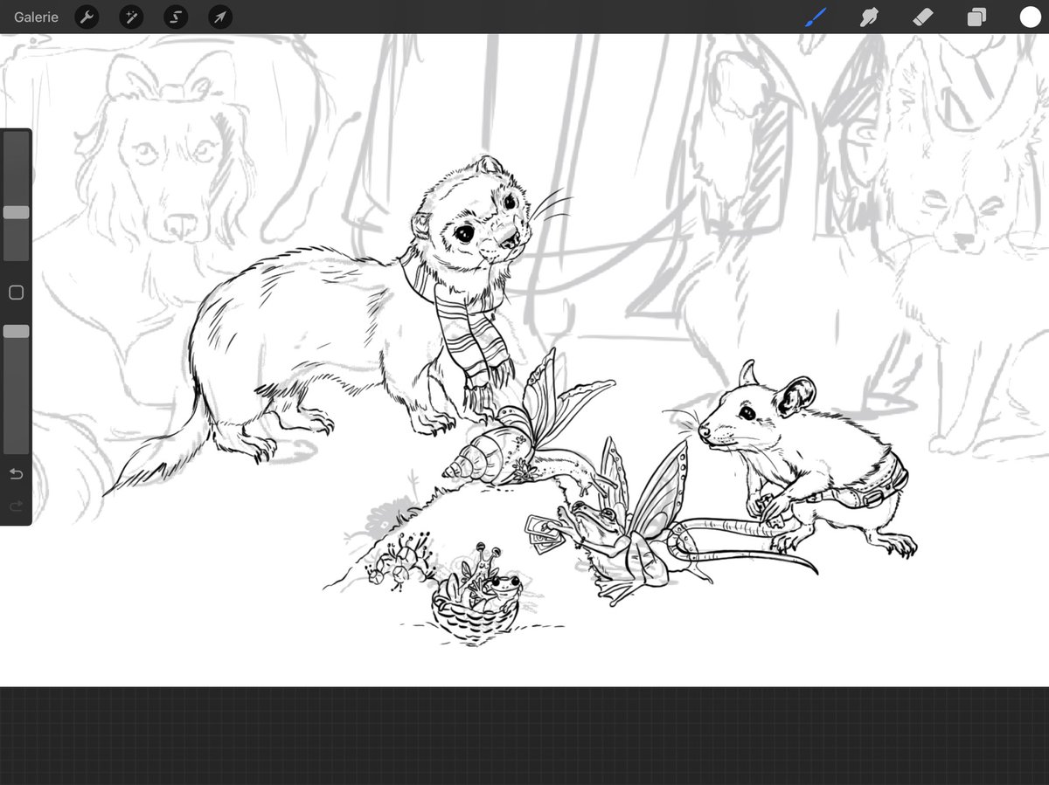Image resolution: width=1049 pixels, height=785 pixels.
Task: Open the Layers panel
Action: pos(976,17)
